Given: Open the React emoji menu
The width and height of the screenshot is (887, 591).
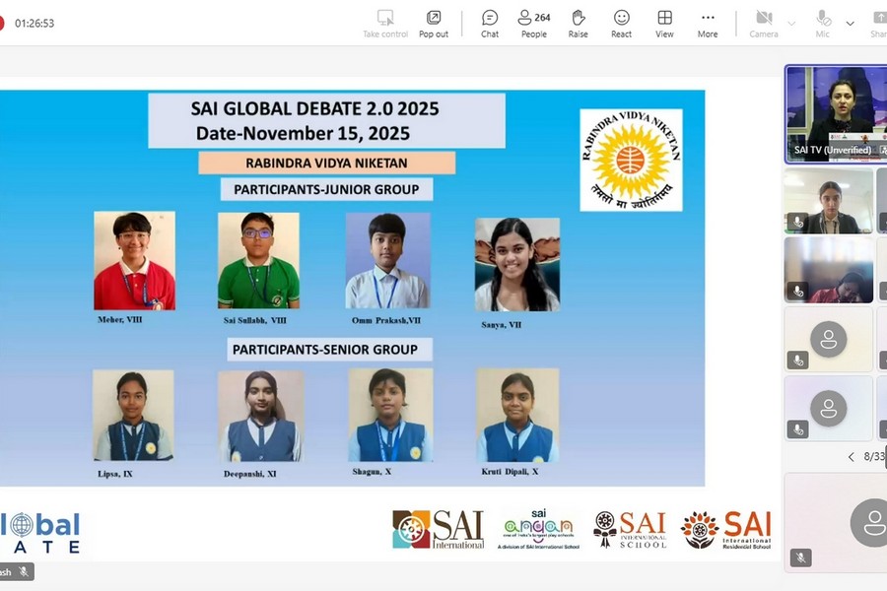Looking at the screenshot, I should click(621, 23).
